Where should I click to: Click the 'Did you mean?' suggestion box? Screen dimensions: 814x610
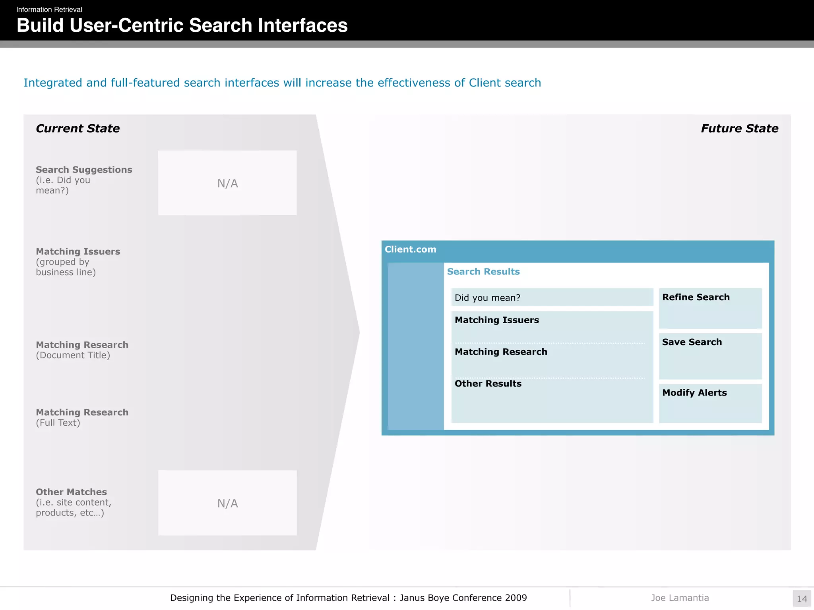[x=552, y=297]
